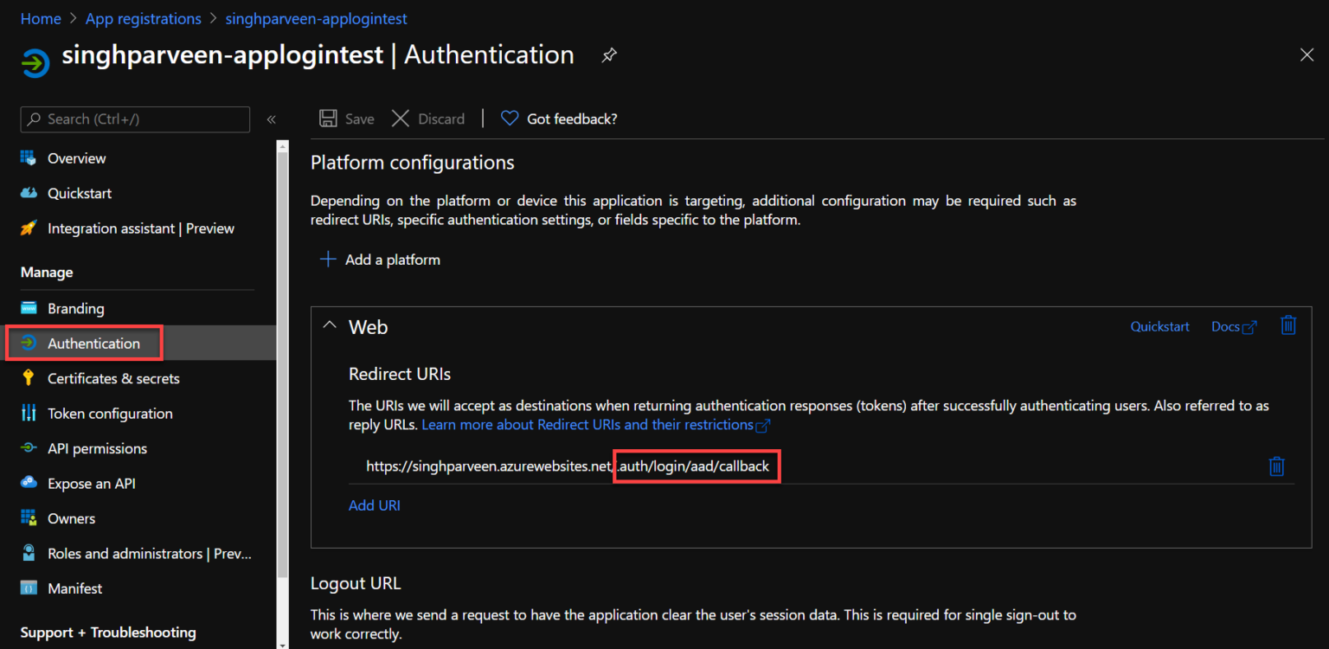The width and height of the screenshot is (1329, 649).
Task: Remove the redirect URI using the trash icon
Action: (1277, 466)
